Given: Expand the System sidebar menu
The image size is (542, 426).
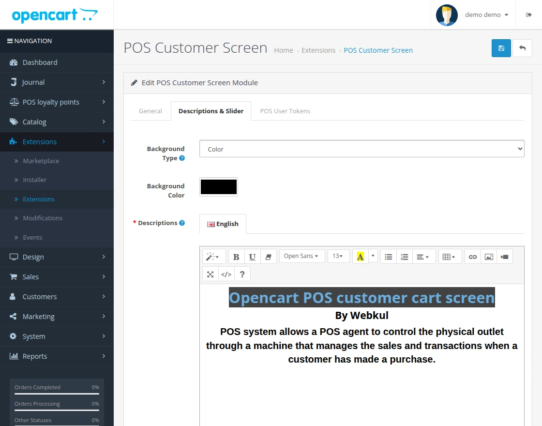Looking at the screenshot, I should [57, 336].
